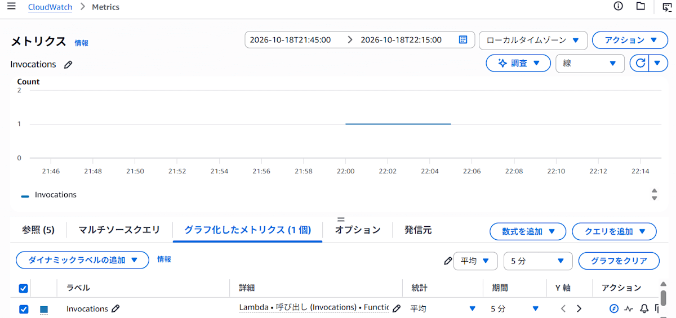Open the 線 graph type dropdown
This screenshot has width=676, height=318.
(590, 63)
